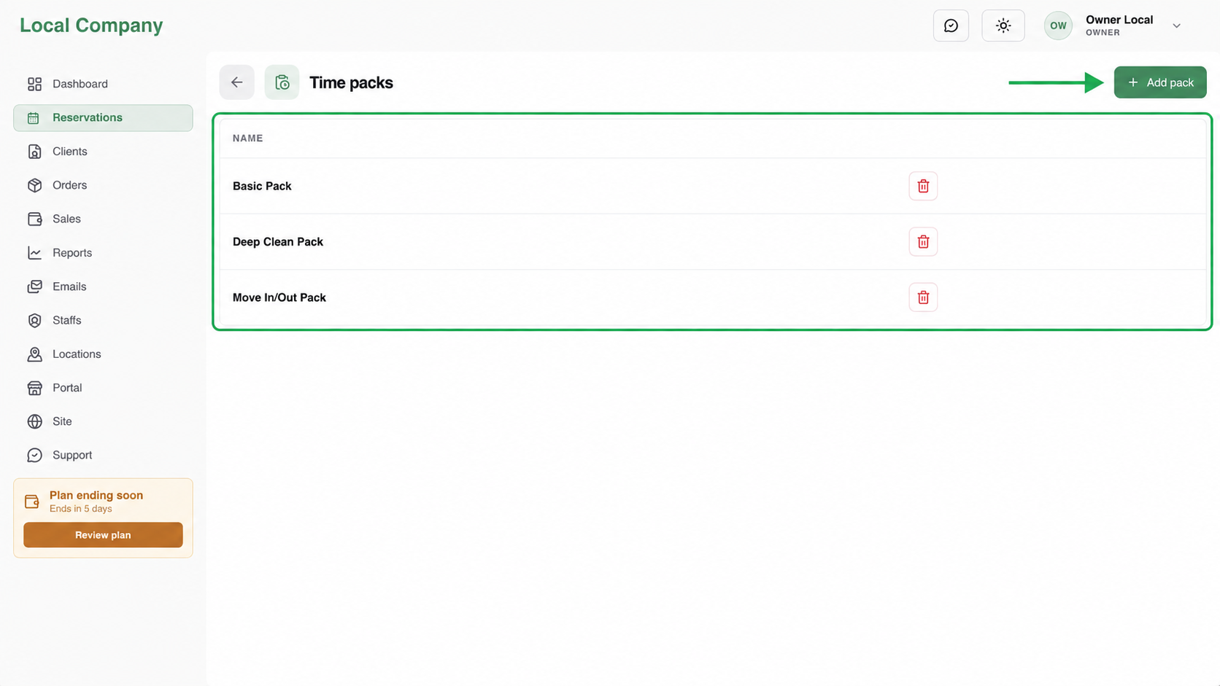This screenshot has width=1220, height=686.
Task: Click the NAME column header
Action: [x=248, y=138]
